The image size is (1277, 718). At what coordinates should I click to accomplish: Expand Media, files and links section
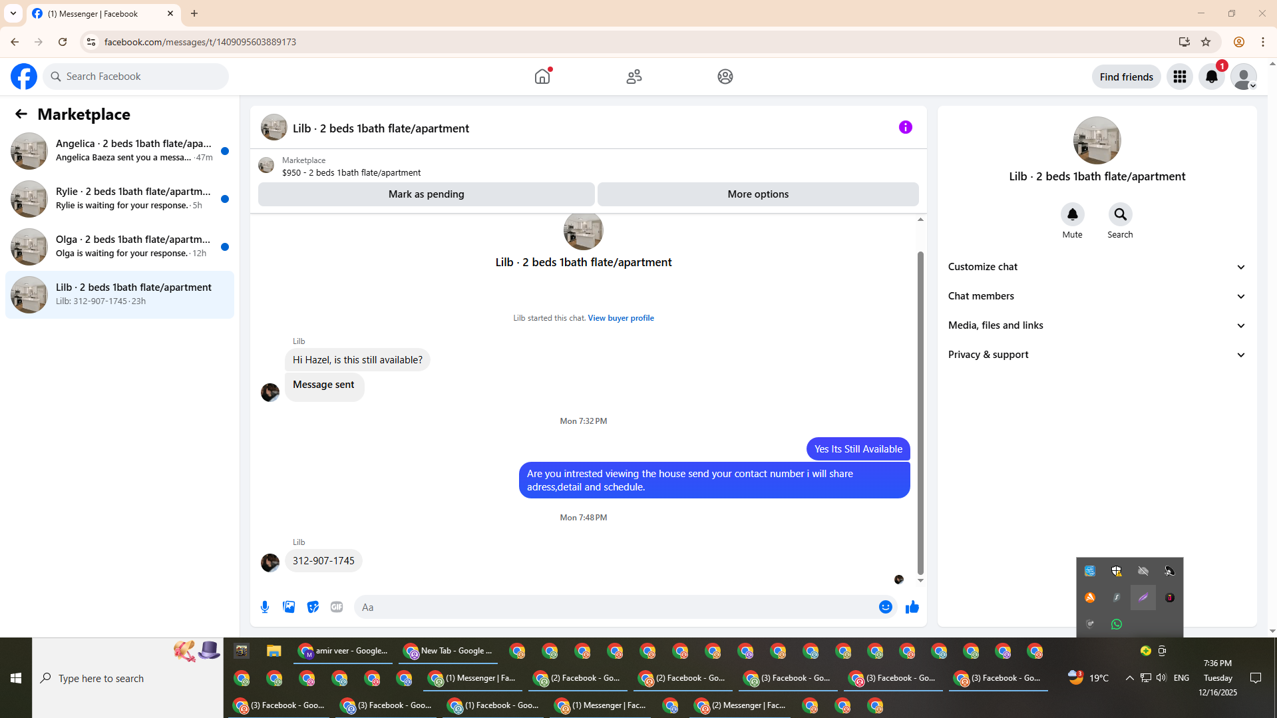(x=1097, y=325)
